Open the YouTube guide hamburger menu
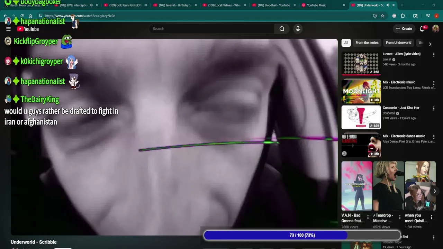443x249 pixels. (x=8, y=29)
